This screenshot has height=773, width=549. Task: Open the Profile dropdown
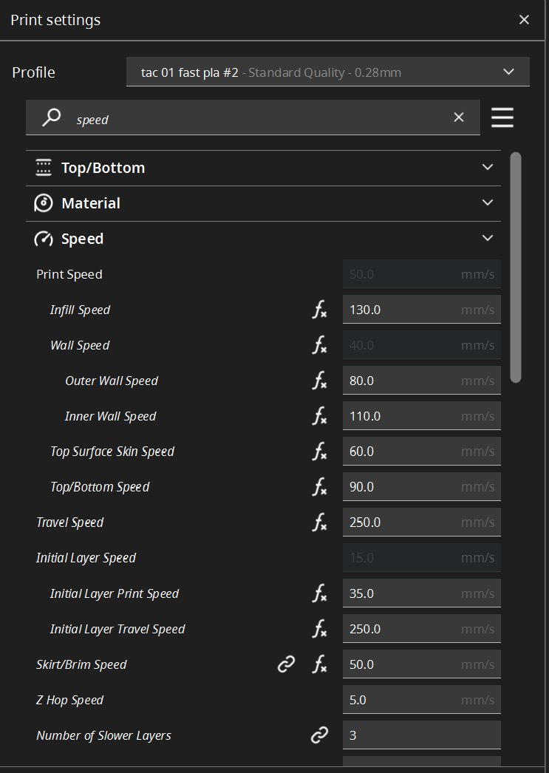tap(508, 72)
